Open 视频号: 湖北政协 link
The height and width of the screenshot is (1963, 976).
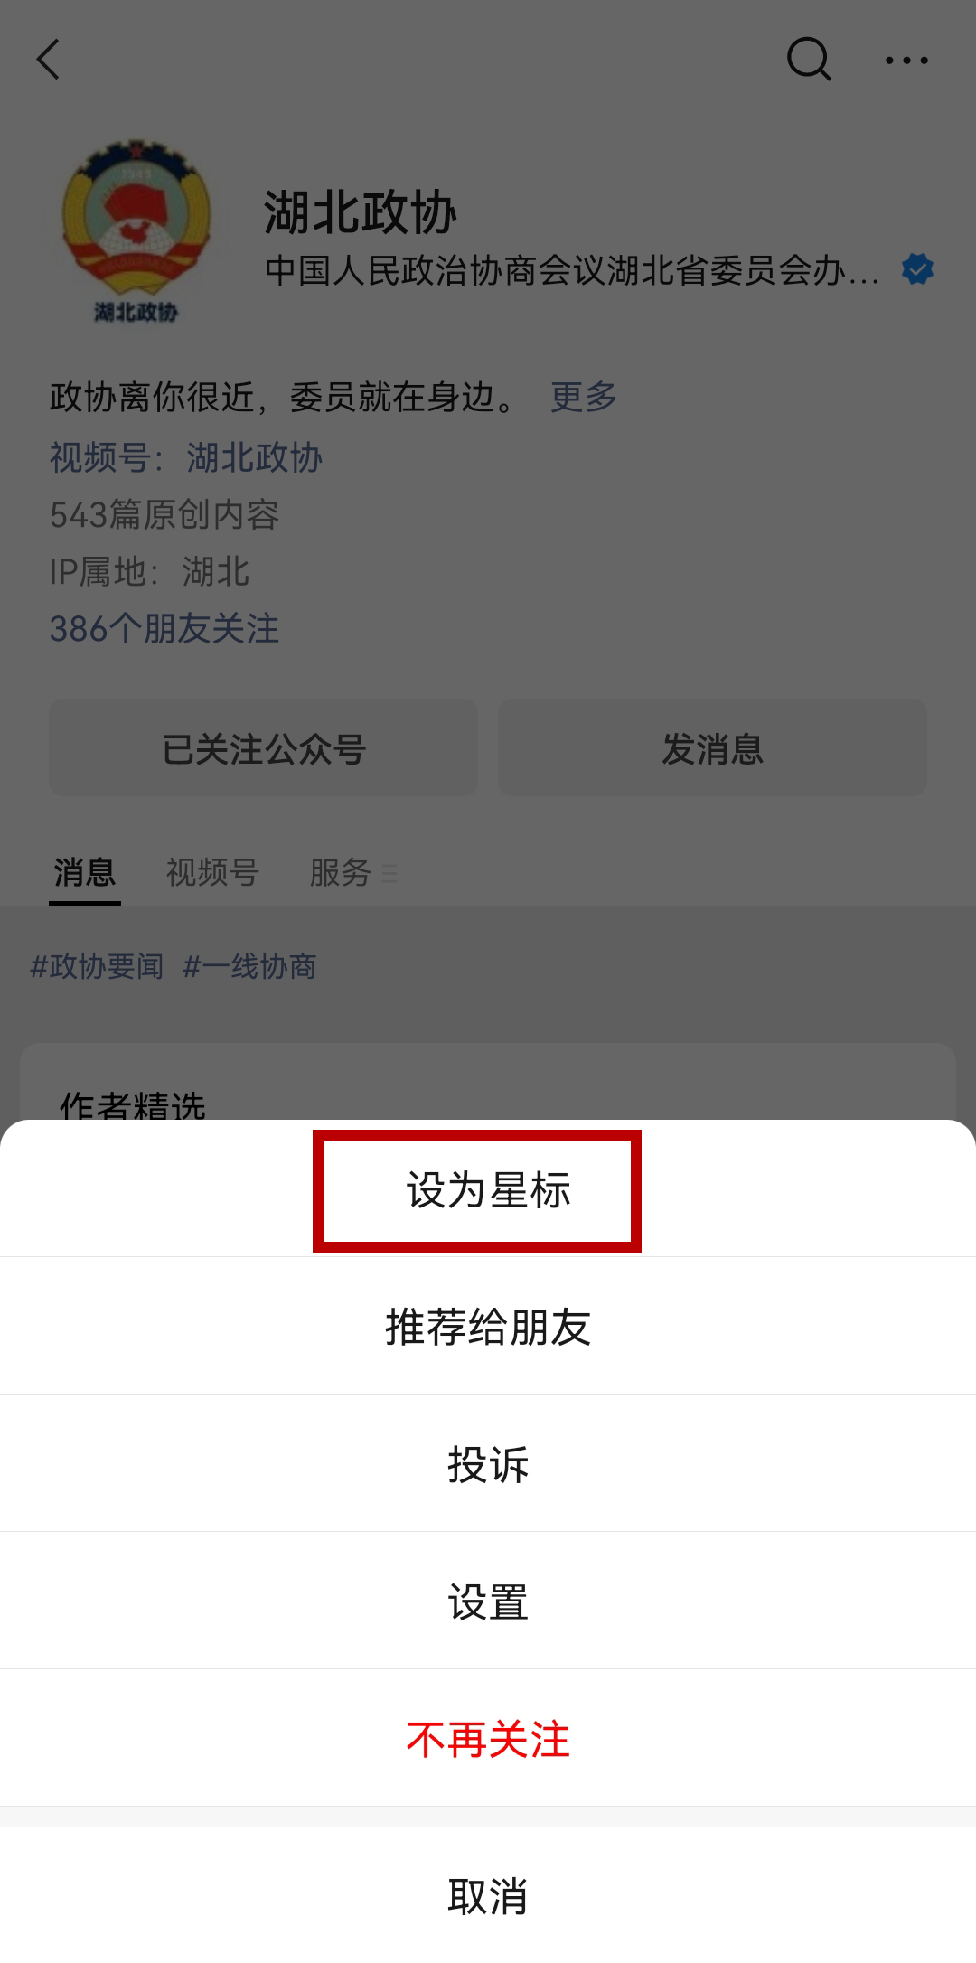tap(186, 457)
